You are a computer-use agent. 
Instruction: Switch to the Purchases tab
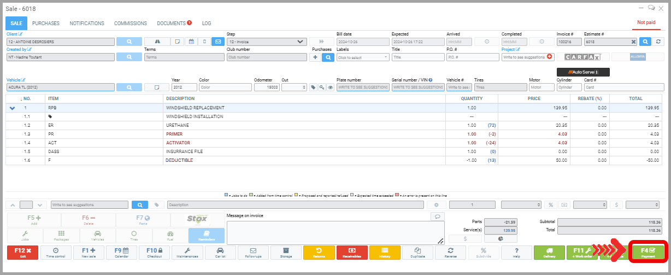[x=46, y=24]
